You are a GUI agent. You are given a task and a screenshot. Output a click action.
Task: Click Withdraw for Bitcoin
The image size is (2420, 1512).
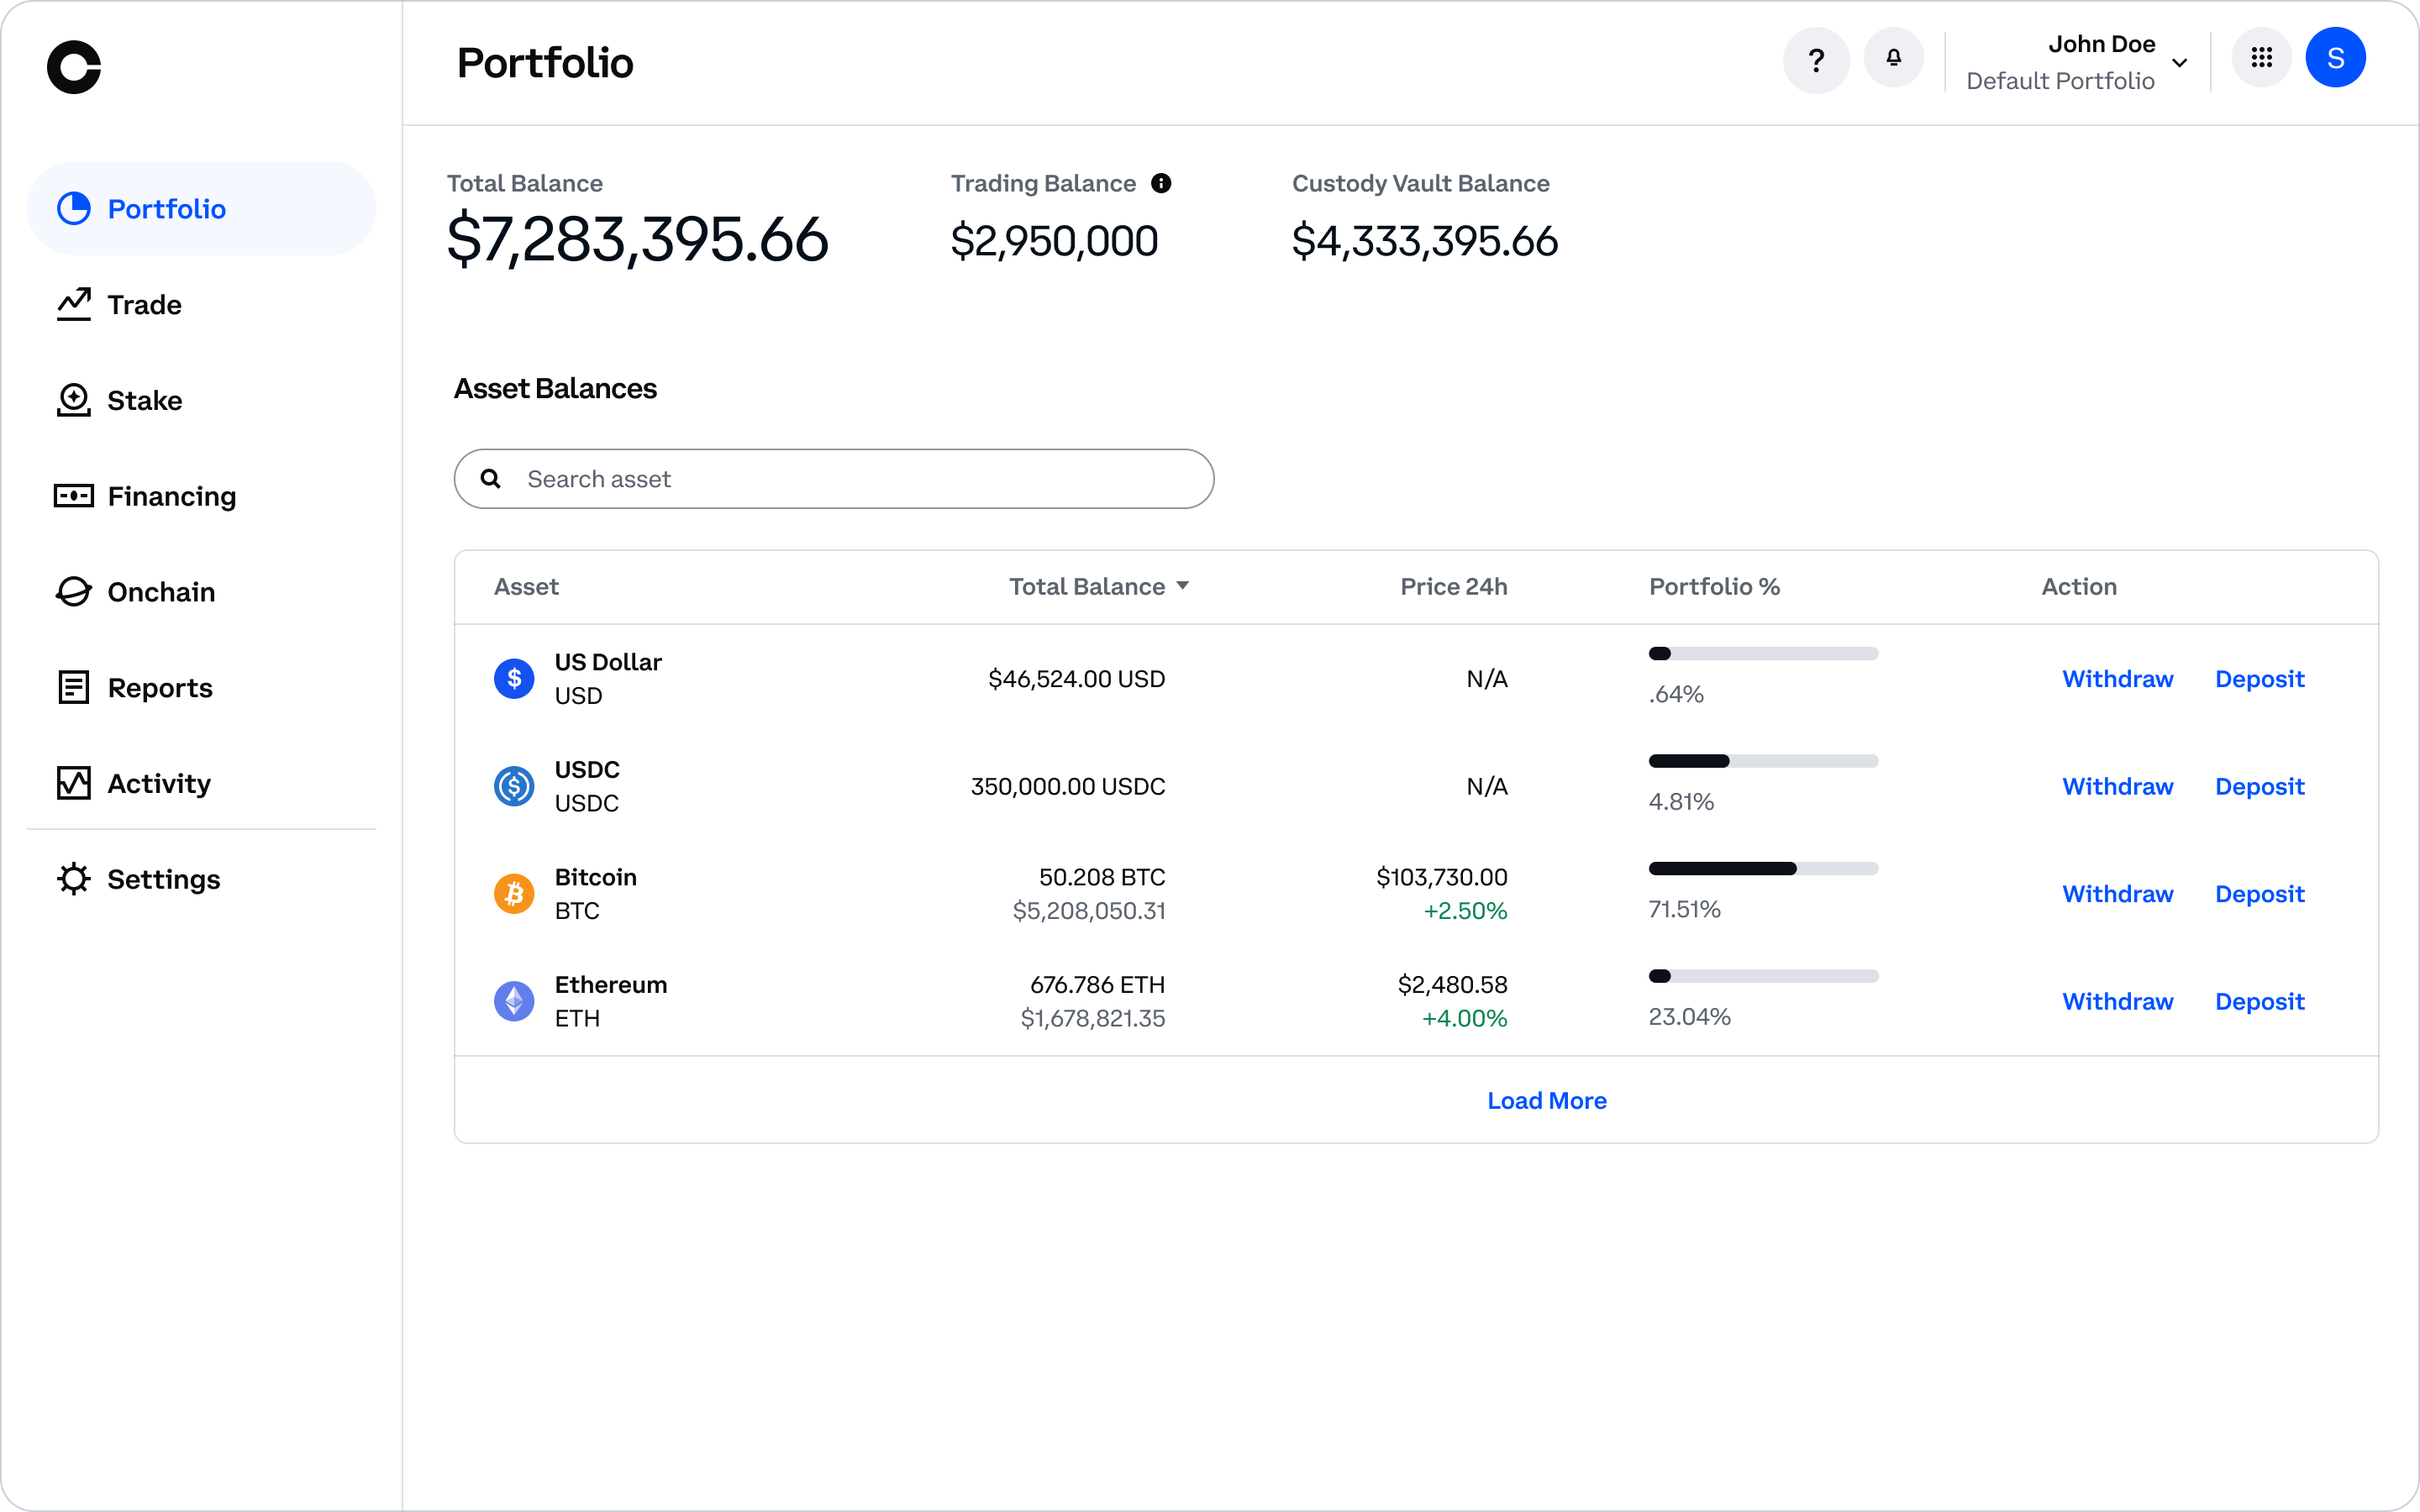(x=2117, y=894)
